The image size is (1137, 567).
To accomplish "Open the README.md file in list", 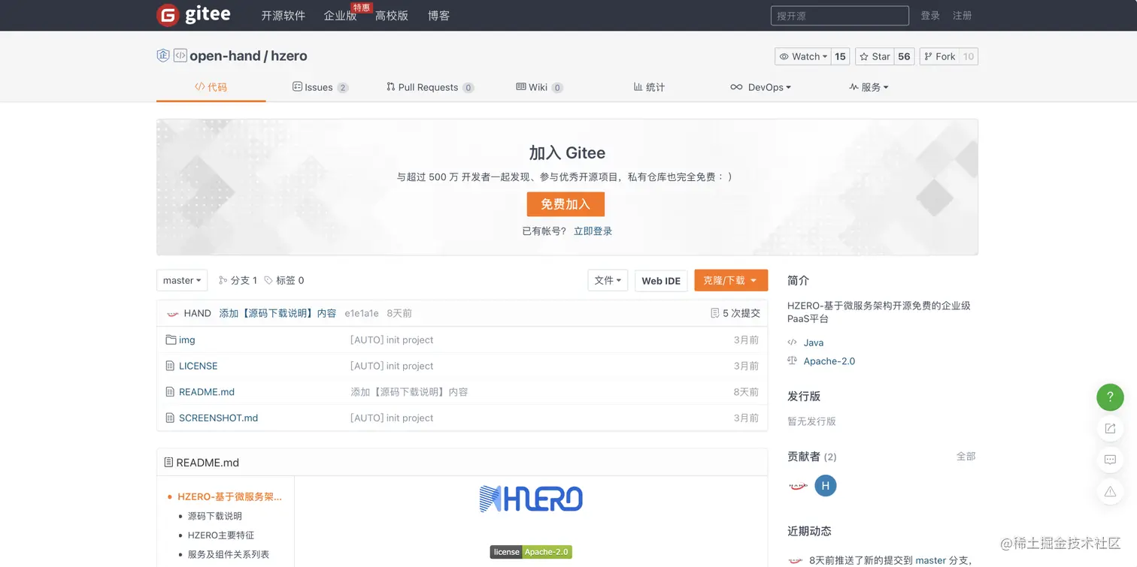I will point(207,392).
